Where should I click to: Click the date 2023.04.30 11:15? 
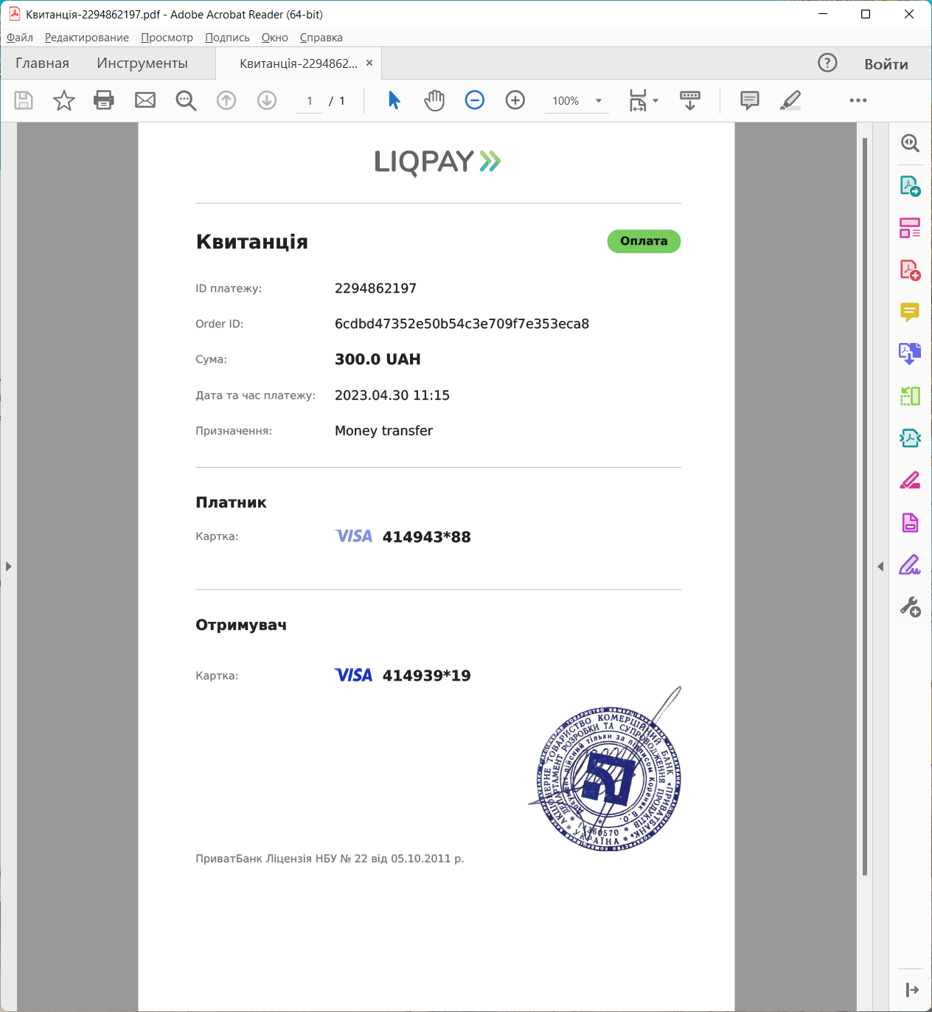pyautogui.click(x=392, y=395)
